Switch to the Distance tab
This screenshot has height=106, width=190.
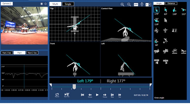click(171, 3)
